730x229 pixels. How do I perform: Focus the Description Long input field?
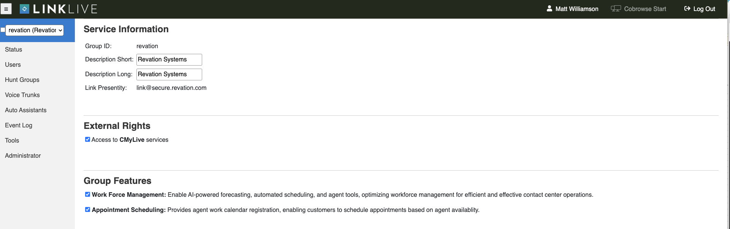click(169, 74)
